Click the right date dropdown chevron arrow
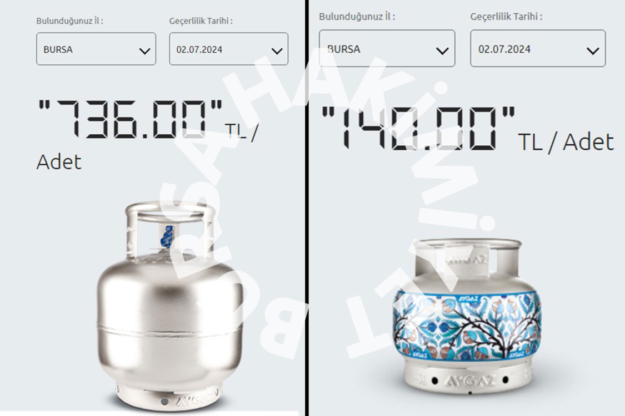The width and height of the screenshot is (625, 416). (x=593, y=51)
